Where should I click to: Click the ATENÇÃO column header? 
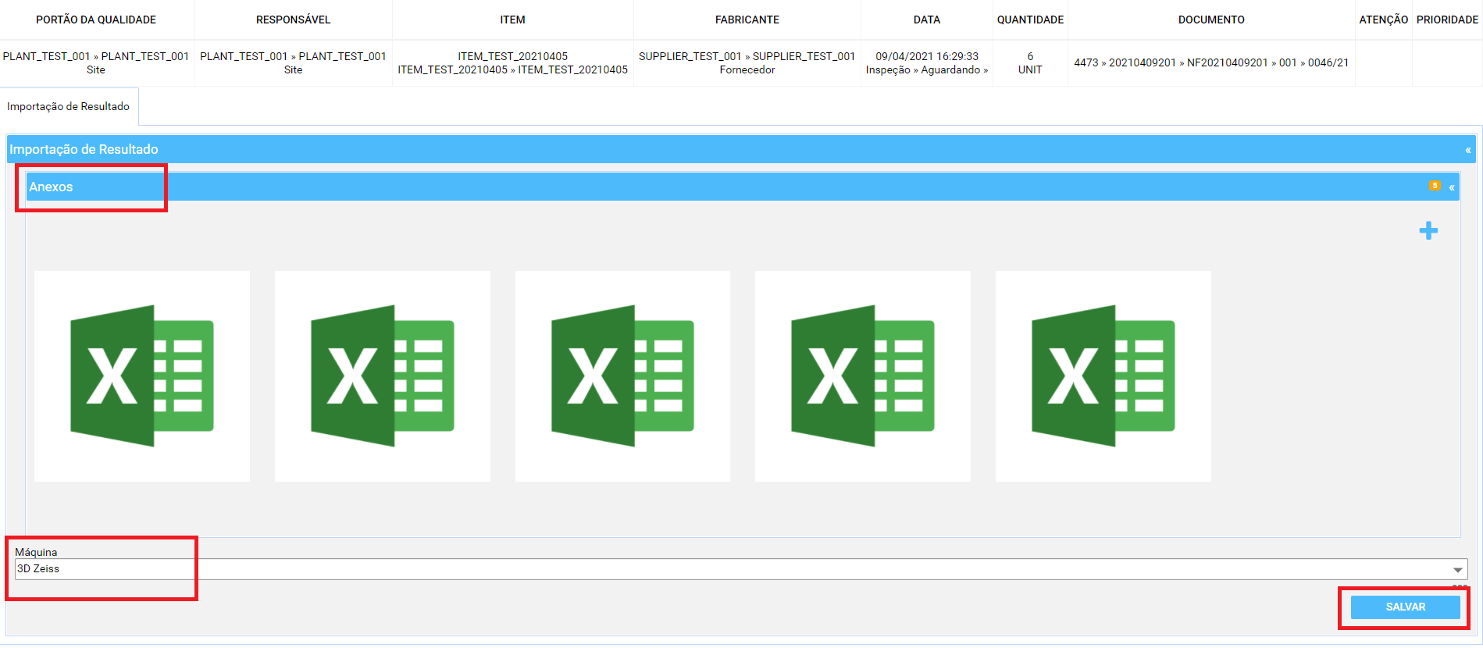pos(1384,20)
